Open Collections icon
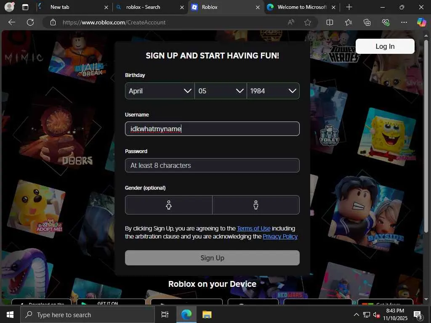The image size is (431, 323). (x=367, y=22)
